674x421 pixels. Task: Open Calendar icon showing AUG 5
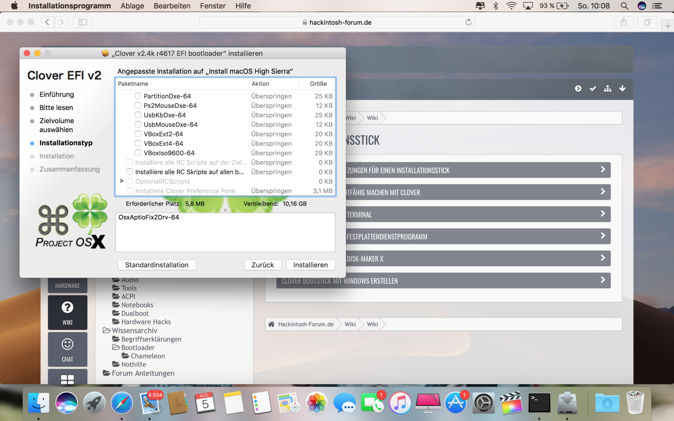pos(205,403)
